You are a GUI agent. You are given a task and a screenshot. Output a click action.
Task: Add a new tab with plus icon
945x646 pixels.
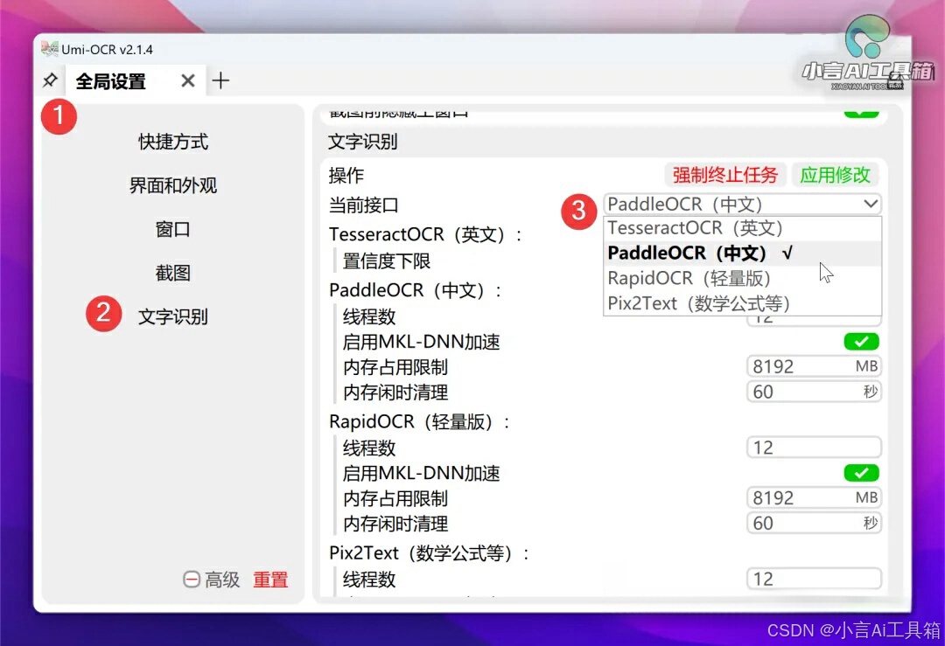220,80
